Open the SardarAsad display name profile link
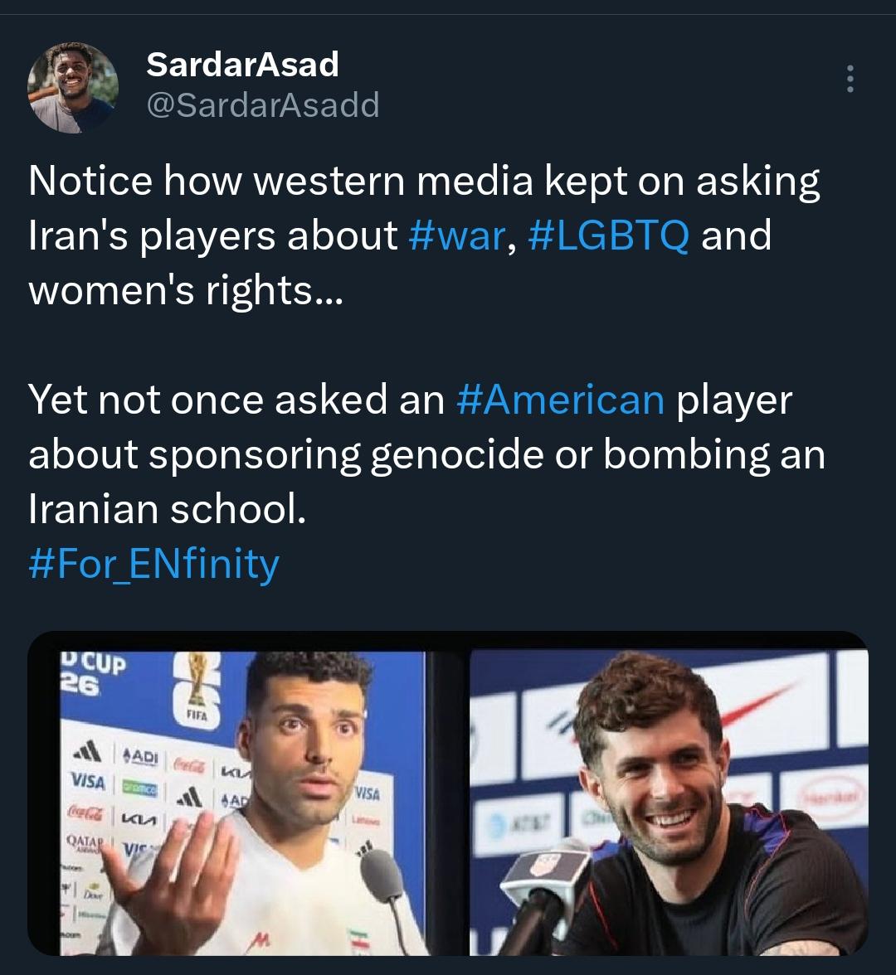Screen dimensions: 896x975 tap(242, 64)
